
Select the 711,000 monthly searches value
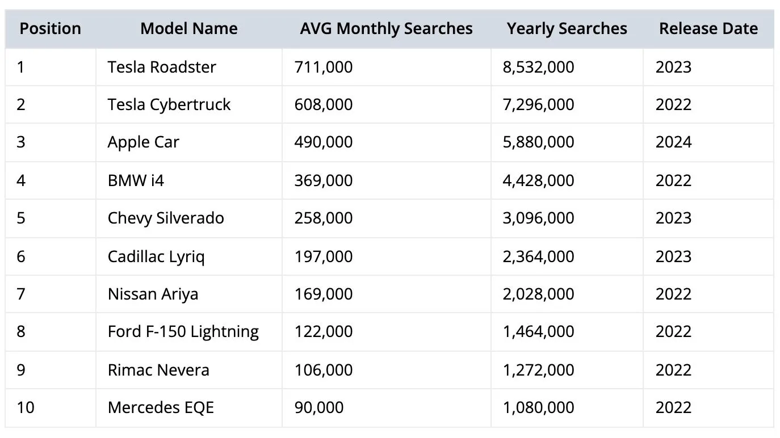[x=324, y=67]
